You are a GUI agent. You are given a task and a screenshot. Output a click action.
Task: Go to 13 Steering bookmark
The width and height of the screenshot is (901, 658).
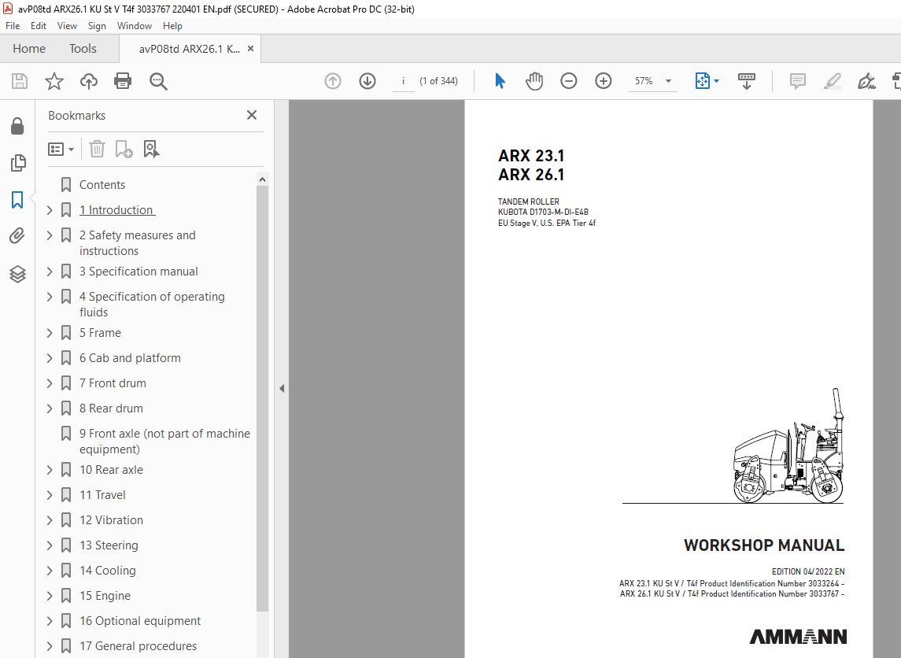pos(109,545)
